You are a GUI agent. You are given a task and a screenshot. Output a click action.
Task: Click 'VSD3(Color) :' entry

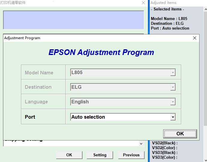[x=165, y=158]
